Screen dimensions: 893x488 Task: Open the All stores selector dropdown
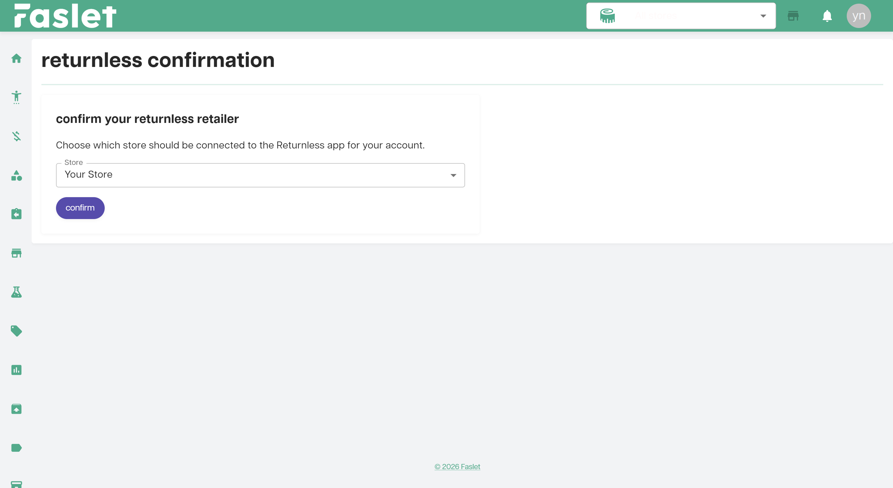pyautogui.click(x=681, y=16)
